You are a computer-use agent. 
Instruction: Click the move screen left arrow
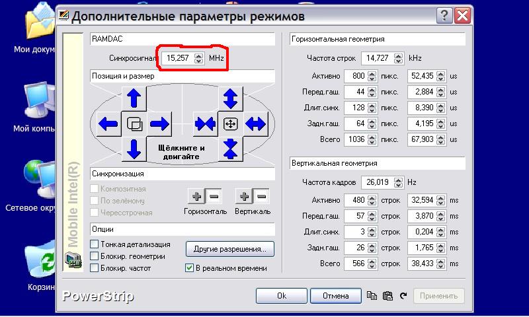108,123
